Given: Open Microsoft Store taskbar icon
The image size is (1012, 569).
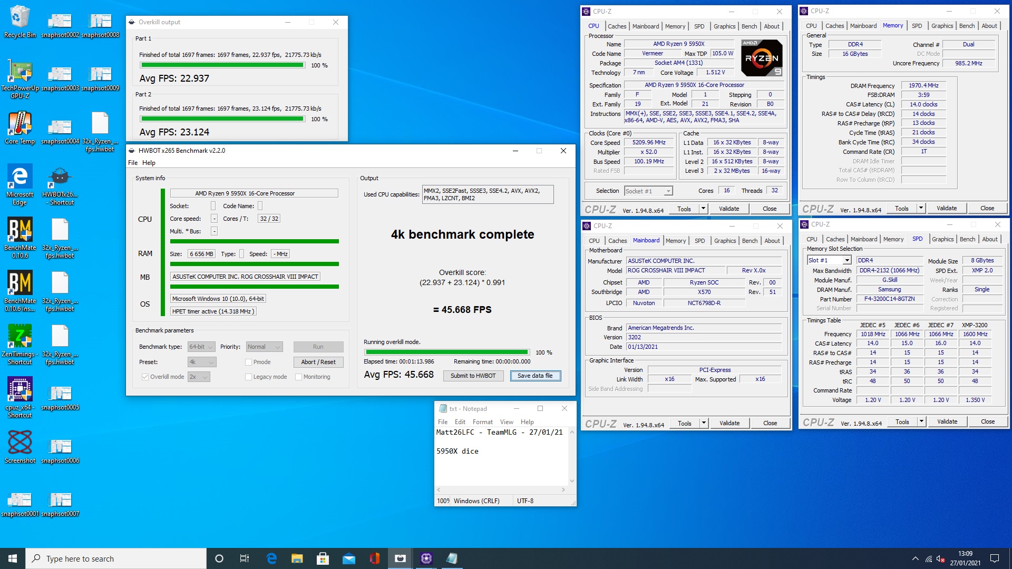Looking at the screenshot, I should 323,558.
